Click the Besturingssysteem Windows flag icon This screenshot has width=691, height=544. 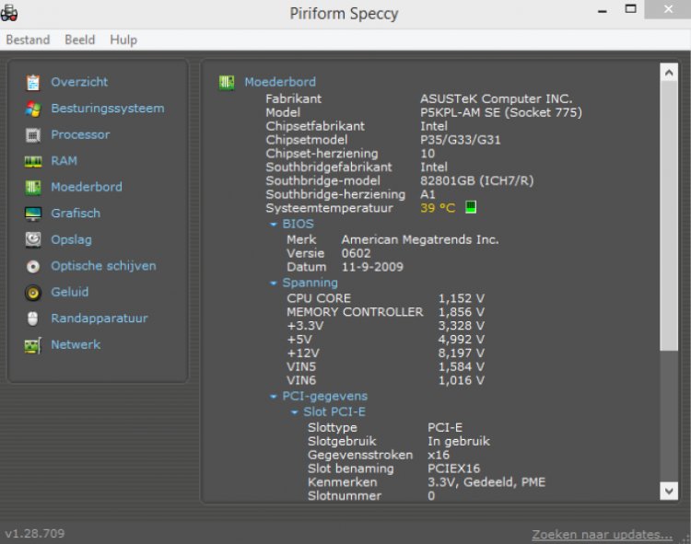pyautogui.click(x=33, y=109)
